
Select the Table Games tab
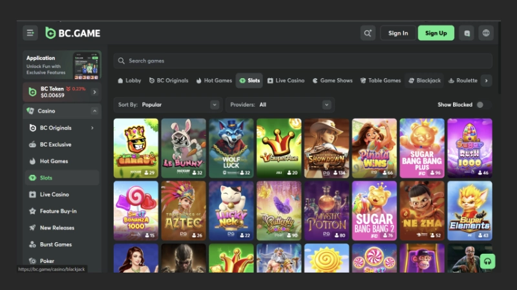pyautogui.click(x=380, y=81)
